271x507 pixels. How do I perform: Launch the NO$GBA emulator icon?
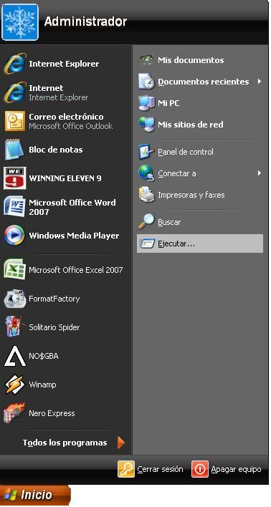pyautogui.click(x=15, y=356)
